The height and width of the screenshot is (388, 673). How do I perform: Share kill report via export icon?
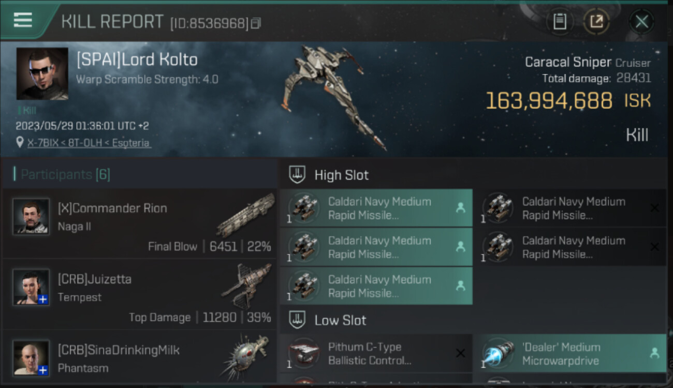596,22
